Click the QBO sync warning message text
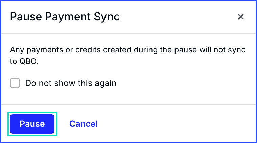Viewport: 257px width, 143px height. 128,55
